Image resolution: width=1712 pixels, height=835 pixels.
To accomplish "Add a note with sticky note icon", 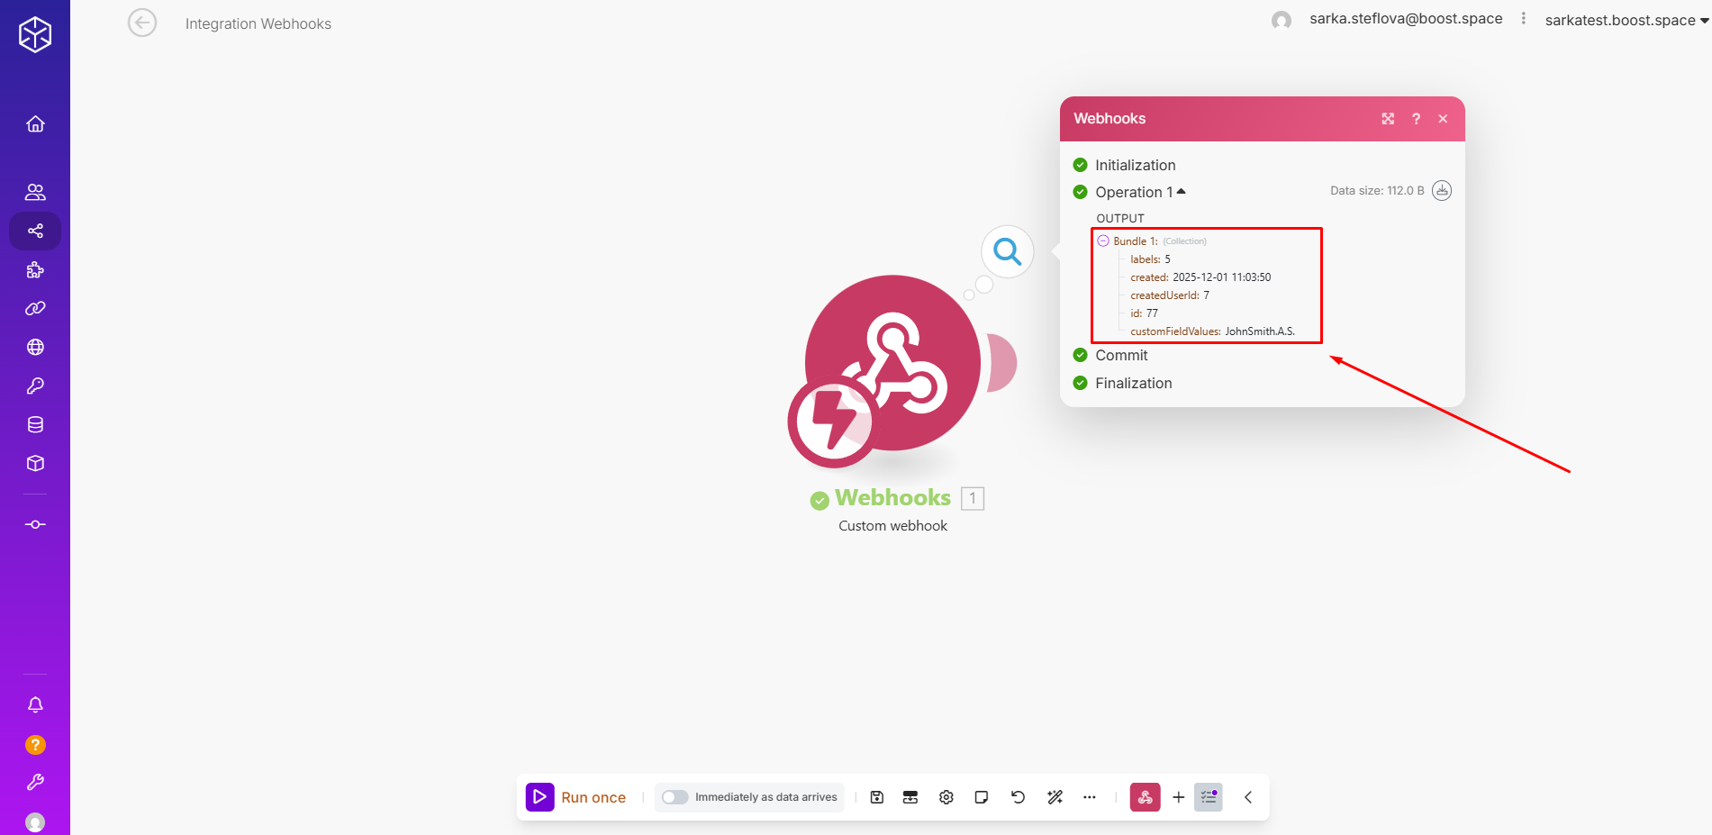I will [x=982, y=797].
